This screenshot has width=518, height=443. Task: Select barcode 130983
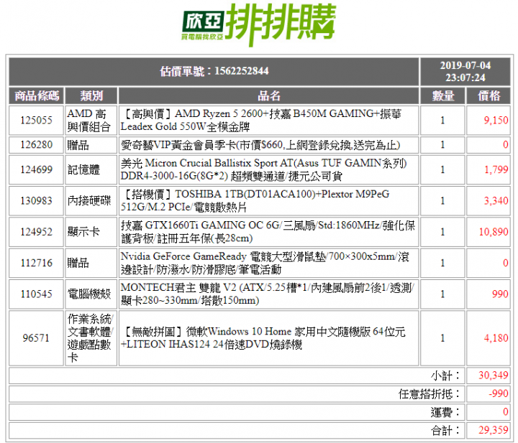(37, 200)
